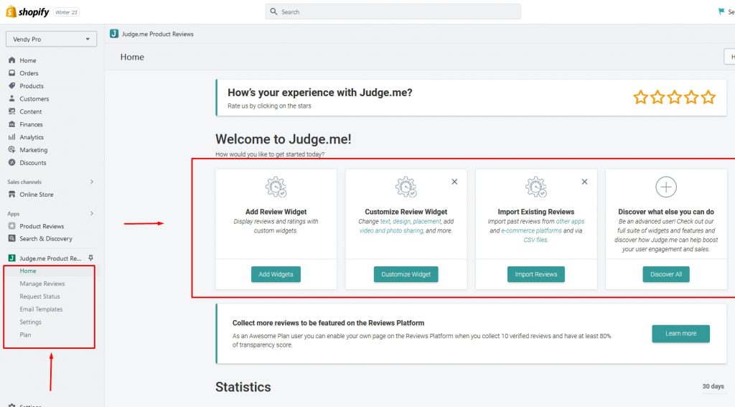735x407 pixels.
Task: Click the Discover plus circle icon
Action: pos(665,187)
